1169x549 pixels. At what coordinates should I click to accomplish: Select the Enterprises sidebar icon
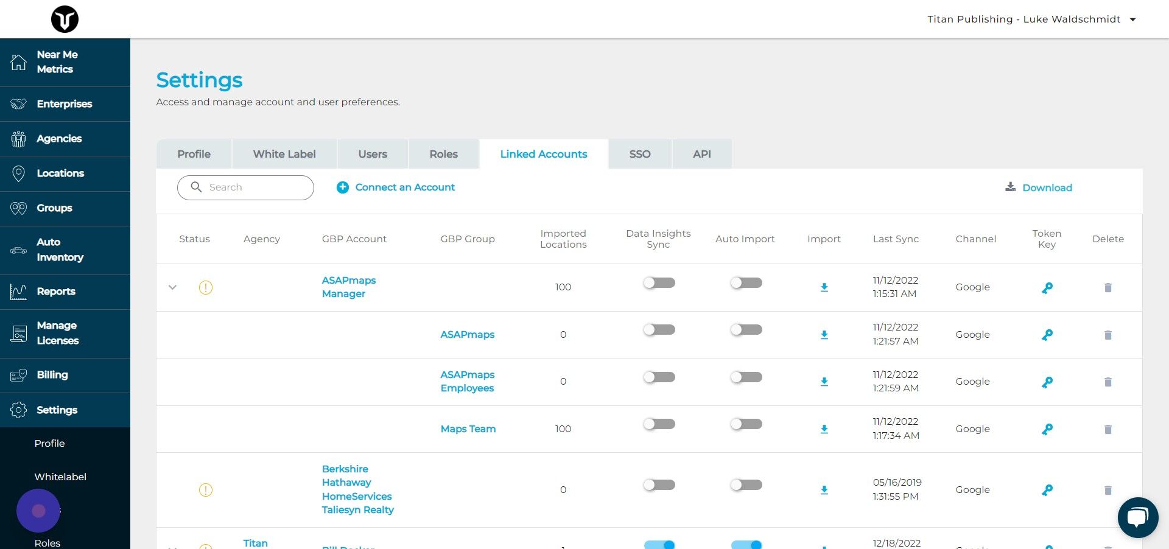tap(64, 104)
